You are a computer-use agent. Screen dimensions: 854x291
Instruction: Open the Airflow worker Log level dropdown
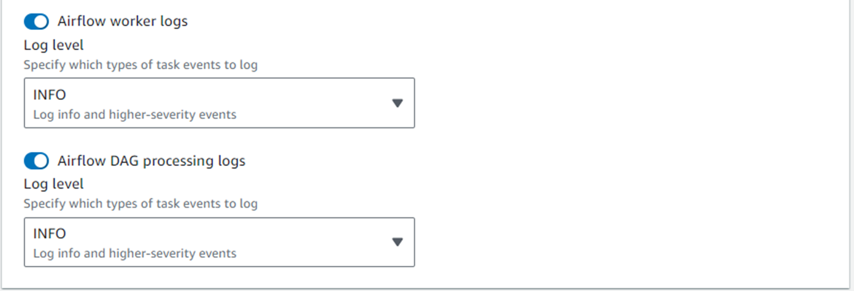(x=219, y=103)
